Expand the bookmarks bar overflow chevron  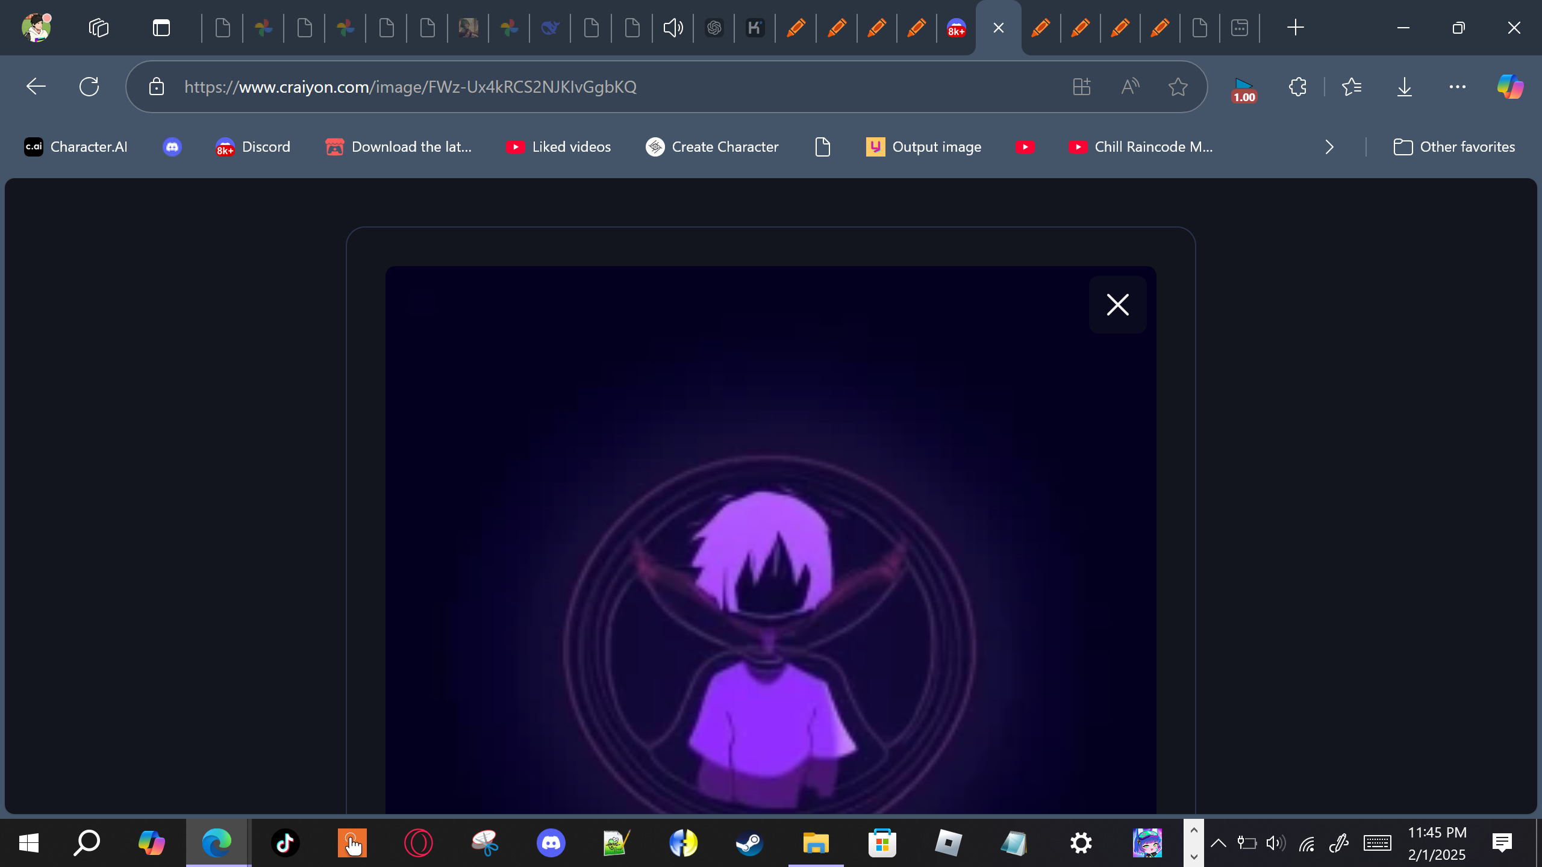(x=1329, y=147)
